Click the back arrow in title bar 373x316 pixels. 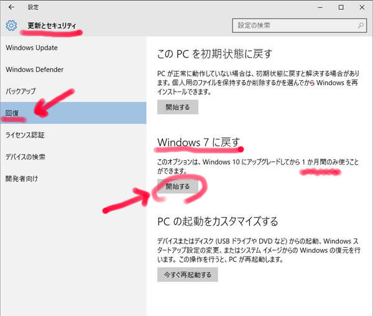pos(11,7)
